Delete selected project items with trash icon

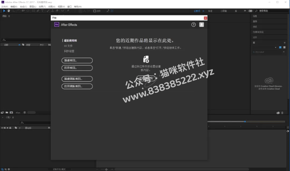click(x=25, y=112)
